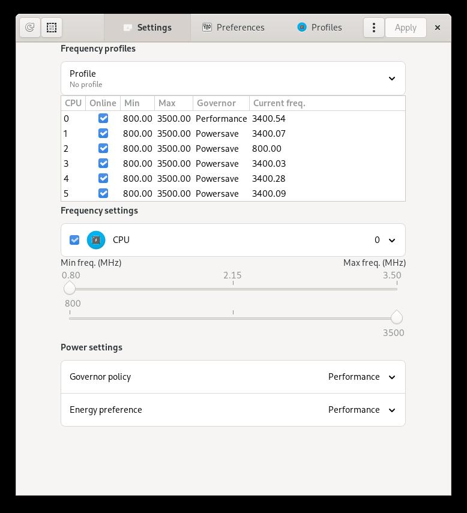Open the three-dot main menu
467x513 pixels.
pos(373,28)
